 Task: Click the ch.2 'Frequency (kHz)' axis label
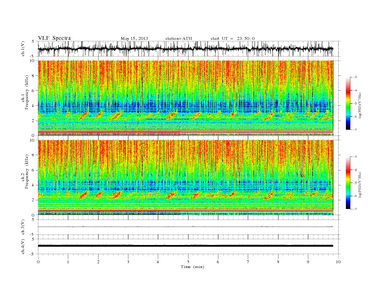(x=26, y=171)
